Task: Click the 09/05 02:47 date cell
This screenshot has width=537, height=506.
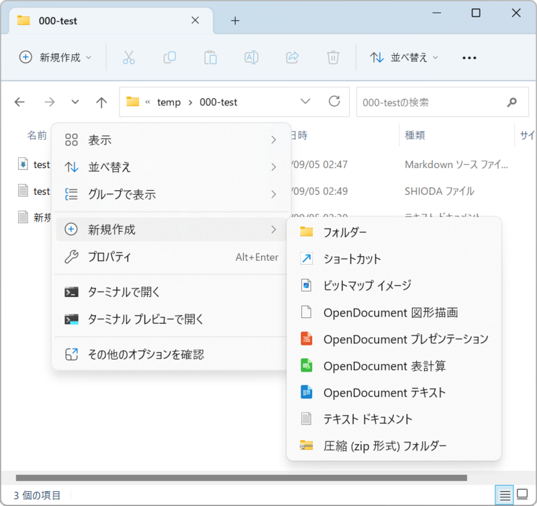Action: pyautogui.click(x=320, y=165)
